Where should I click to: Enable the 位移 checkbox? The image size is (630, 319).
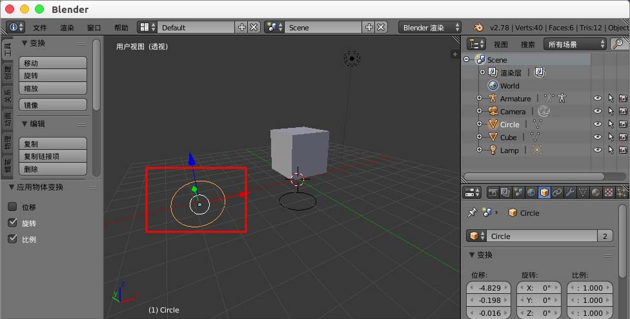(12, 207)
